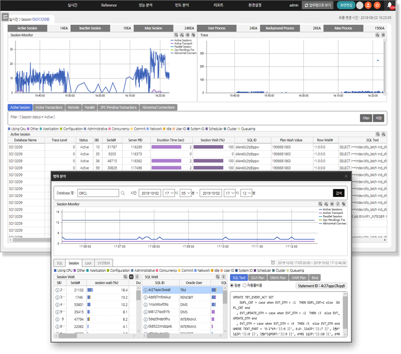The width and height of the screenshot is (401, 354).
Task: Click the orange power logout icon
Action: point(377,5)
